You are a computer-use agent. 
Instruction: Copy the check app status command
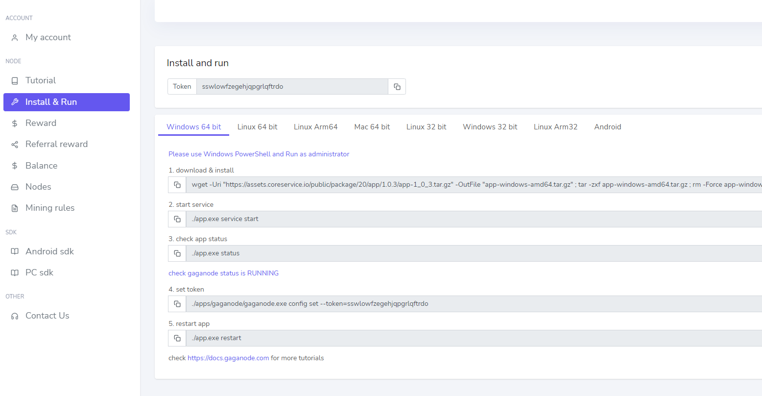(177, 253)
